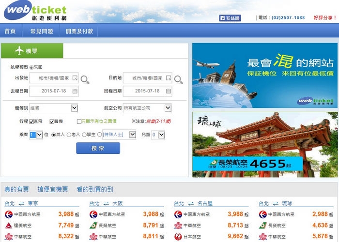Image resolution: width=339 pixels, height=242 pixels.
Task: Click the 8,791 price for 長榮航空
Action: [x=151, y=225]
